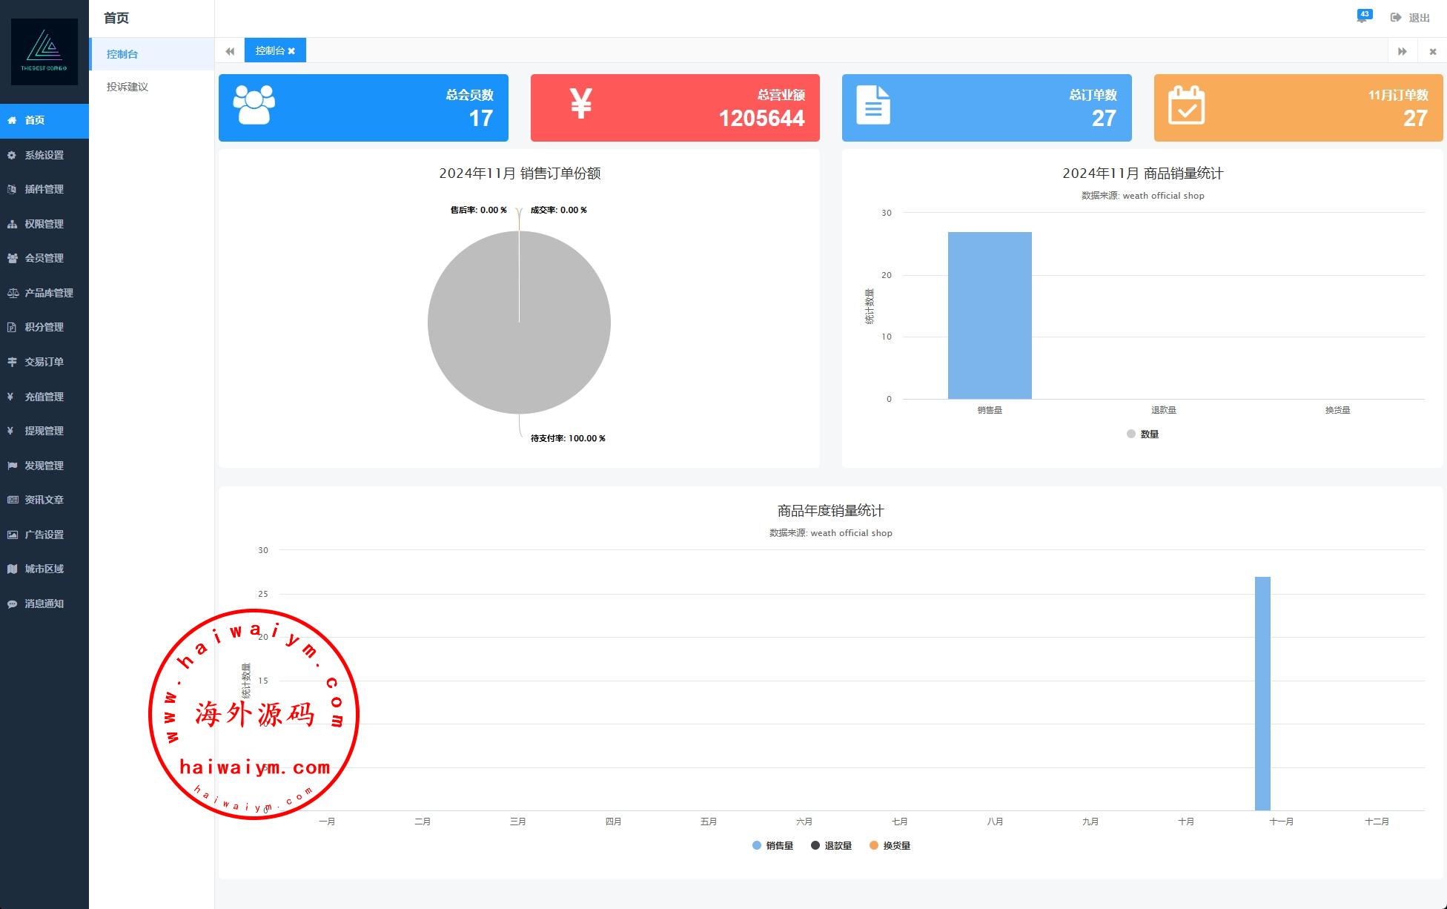1447x909 pixels.
Task: Click the picture icon beside 广告设置
Action: [12, 535]
